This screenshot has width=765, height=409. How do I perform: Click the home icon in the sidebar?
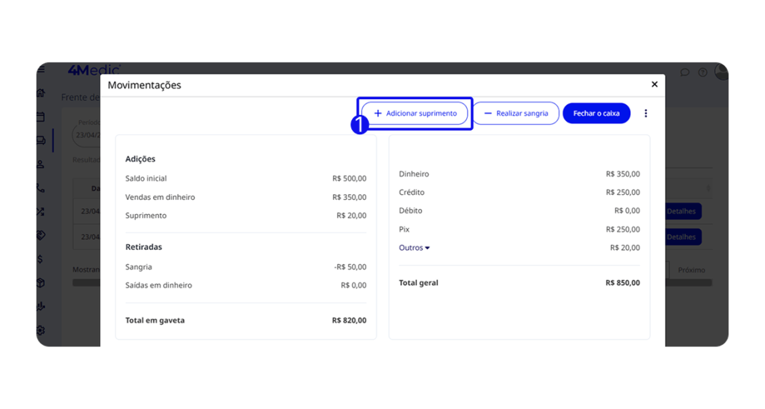[x=40, y=93]
